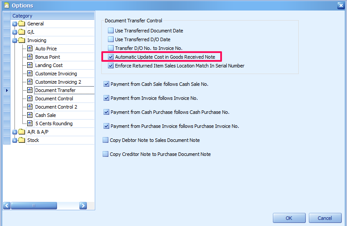347x226 pixels.
Task: Expand the G/L category node
Action: point(15,32)
